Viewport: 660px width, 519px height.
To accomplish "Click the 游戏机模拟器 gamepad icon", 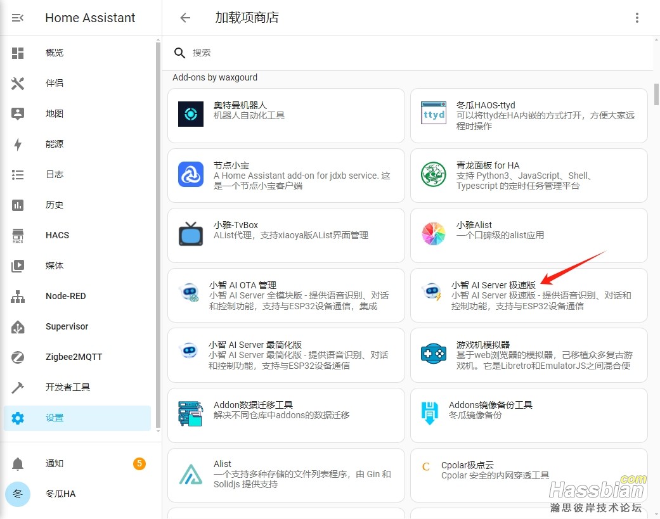I will [x=434, y=354].
